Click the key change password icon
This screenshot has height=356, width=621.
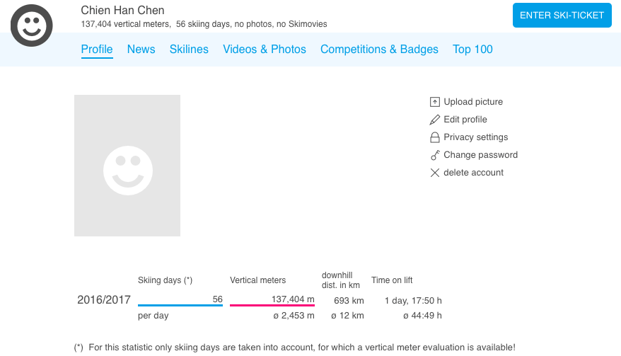coord(435,155)
